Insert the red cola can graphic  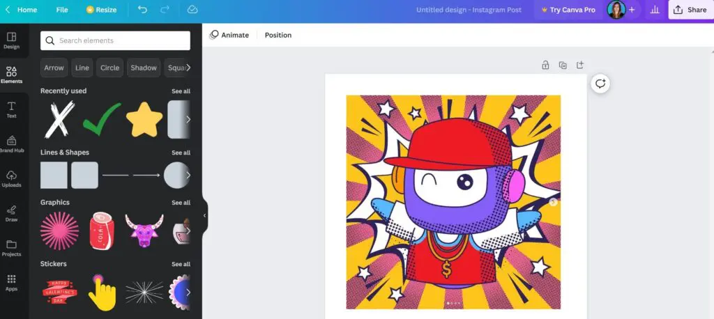[102, 231]
